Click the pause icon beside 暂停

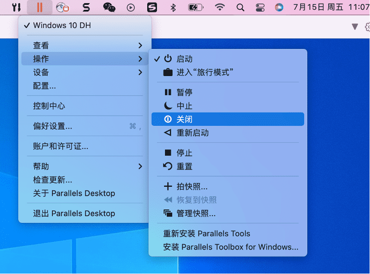coord(168,93)
